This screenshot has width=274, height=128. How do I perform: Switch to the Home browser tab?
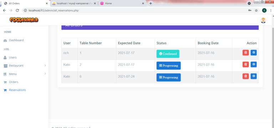point(122,3)
